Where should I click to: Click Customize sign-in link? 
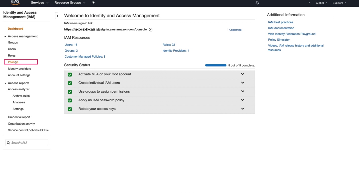pyautogui.click(x=235, y=30)
